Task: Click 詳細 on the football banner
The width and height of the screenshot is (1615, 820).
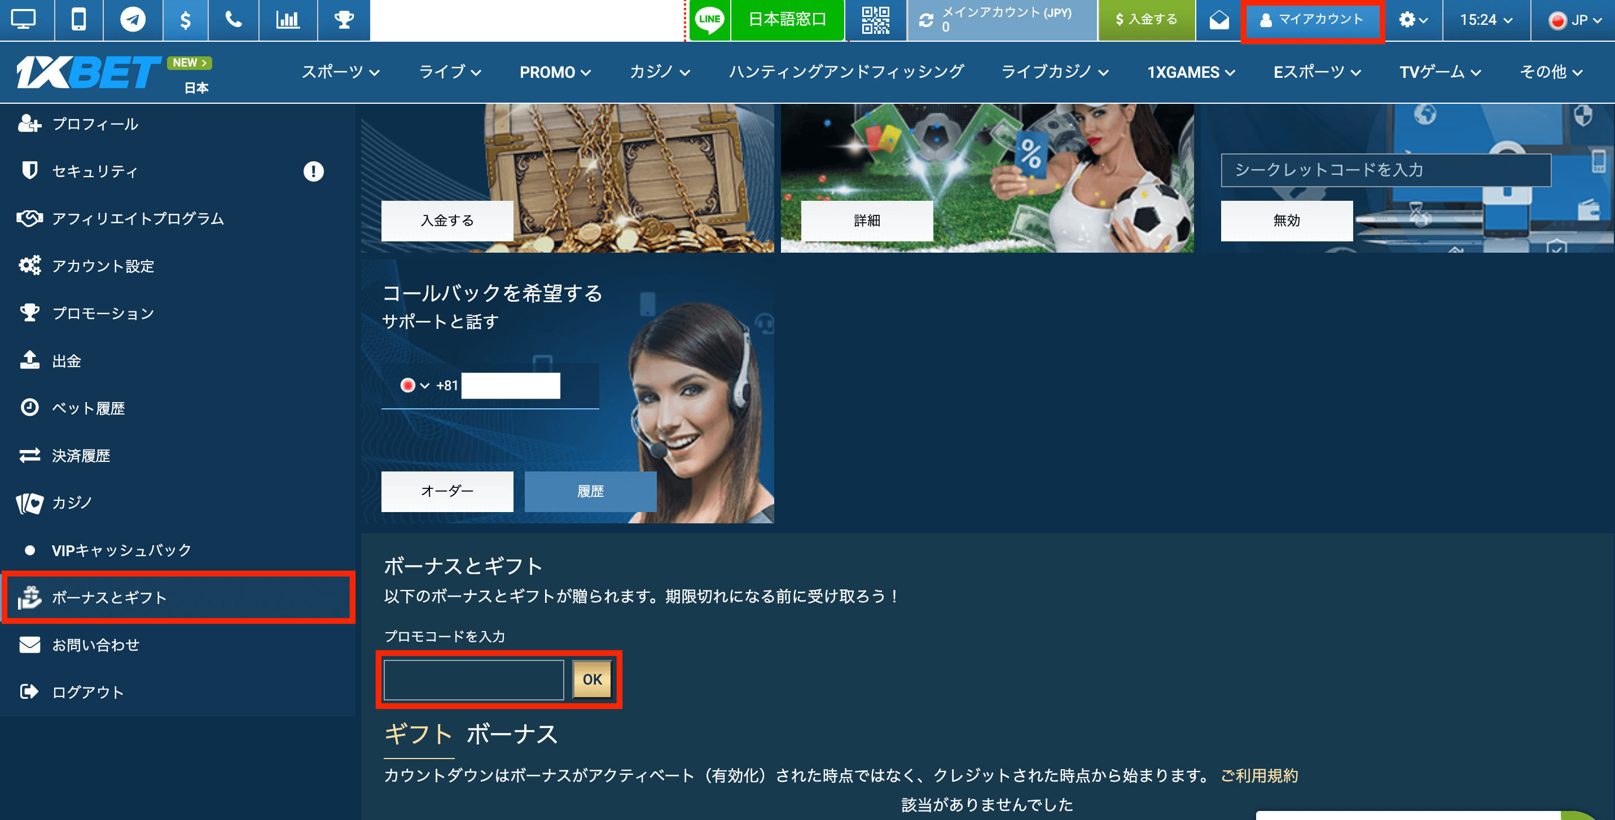Action: pyautogui.click(x=867, y=221)
